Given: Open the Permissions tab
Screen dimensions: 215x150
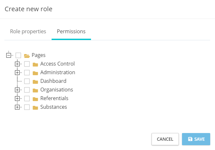Looking at the screenshot, I should 71,32.
